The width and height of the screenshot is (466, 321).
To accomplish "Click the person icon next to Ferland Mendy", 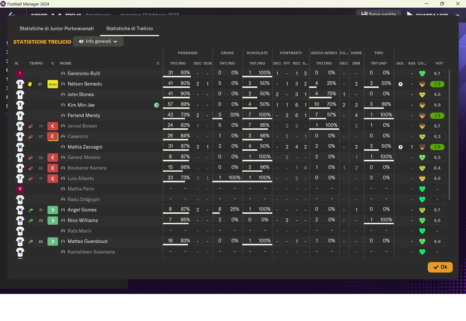I will coord(63,115).
